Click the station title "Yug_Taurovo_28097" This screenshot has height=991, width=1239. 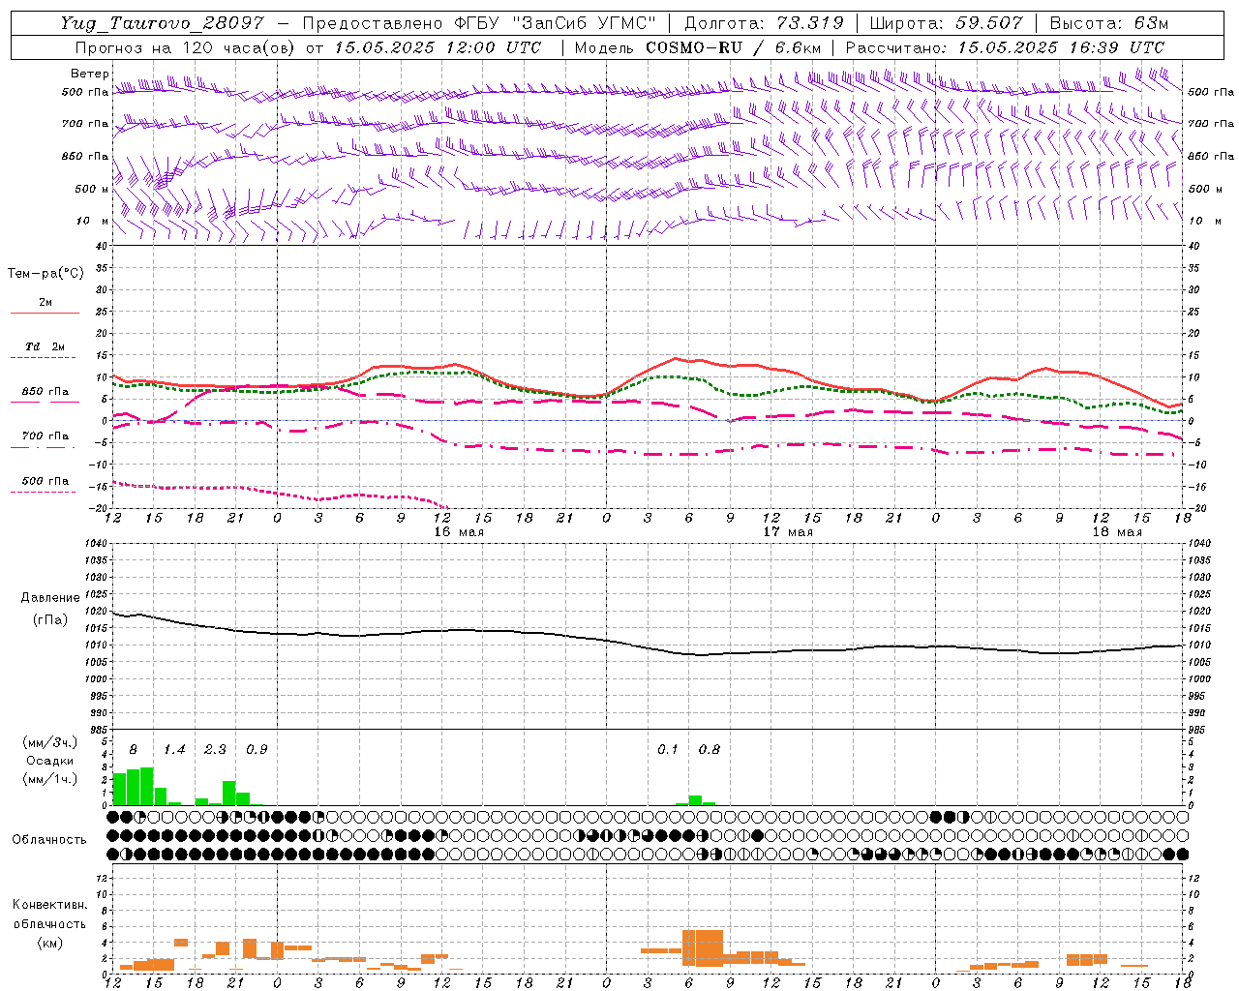164,23
